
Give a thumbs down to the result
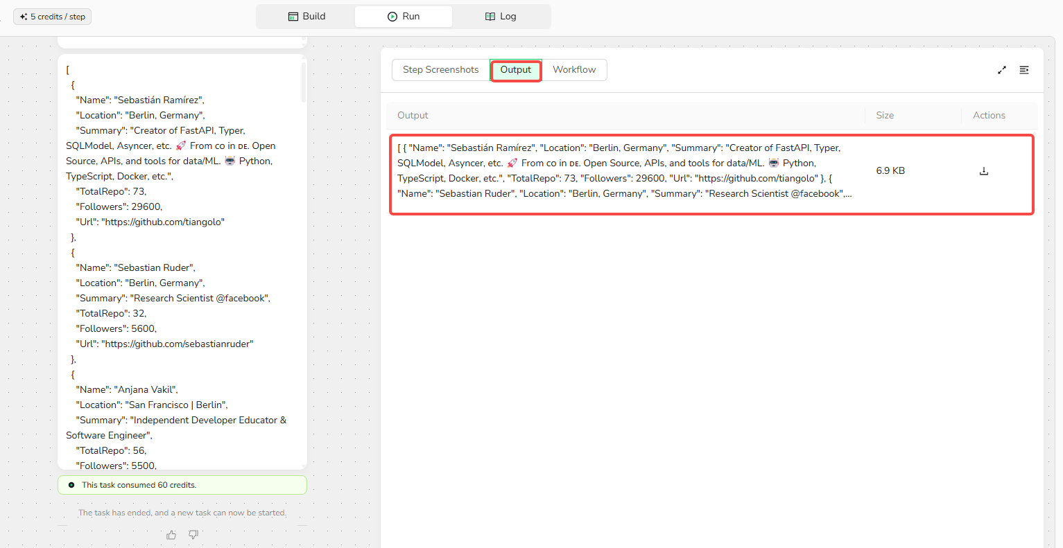(x=193, y=535)
